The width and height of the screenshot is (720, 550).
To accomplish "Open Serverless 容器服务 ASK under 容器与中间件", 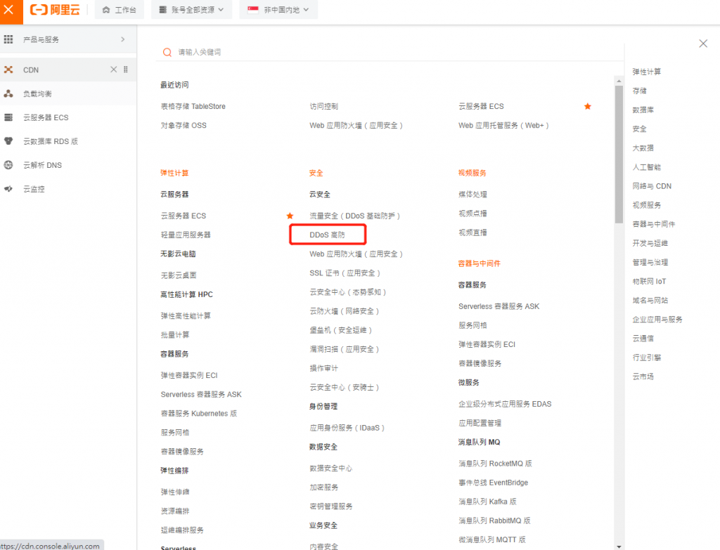I will click(499, 306).
